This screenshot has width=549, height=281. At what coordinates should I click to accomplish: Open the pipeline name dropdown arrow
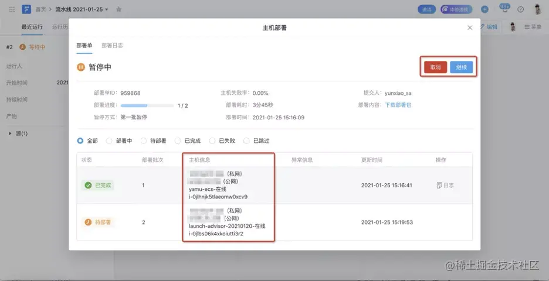(x=107, y=9)
